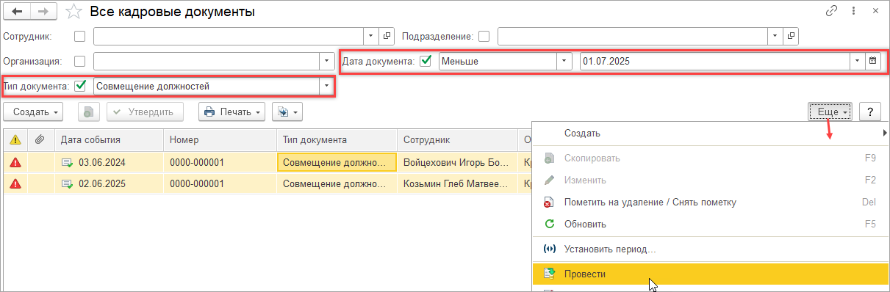Screen dimensions: 890x292
Task: Click the open-form icon next to Сотрудник field
Action: [x=387, y=36]
